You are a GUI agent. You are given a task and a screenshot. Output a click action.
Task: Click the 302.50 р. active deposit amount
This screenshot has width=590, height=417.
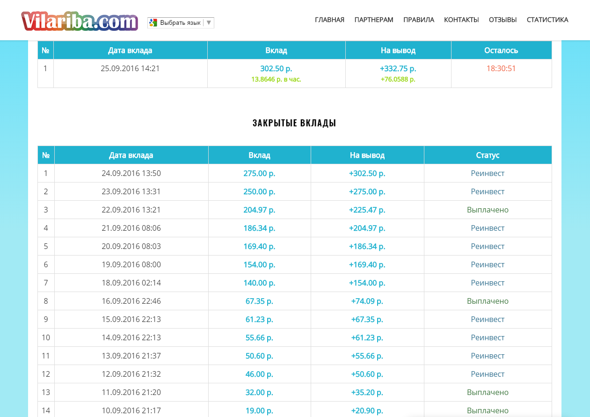coord(276,68)
